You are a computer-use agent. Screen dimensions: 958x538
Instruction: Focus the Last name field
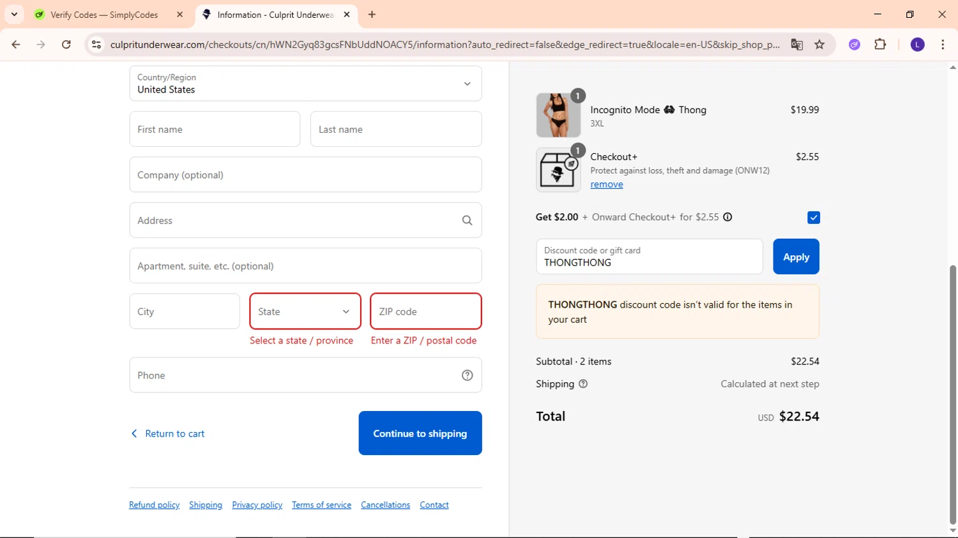click(396, 129)
